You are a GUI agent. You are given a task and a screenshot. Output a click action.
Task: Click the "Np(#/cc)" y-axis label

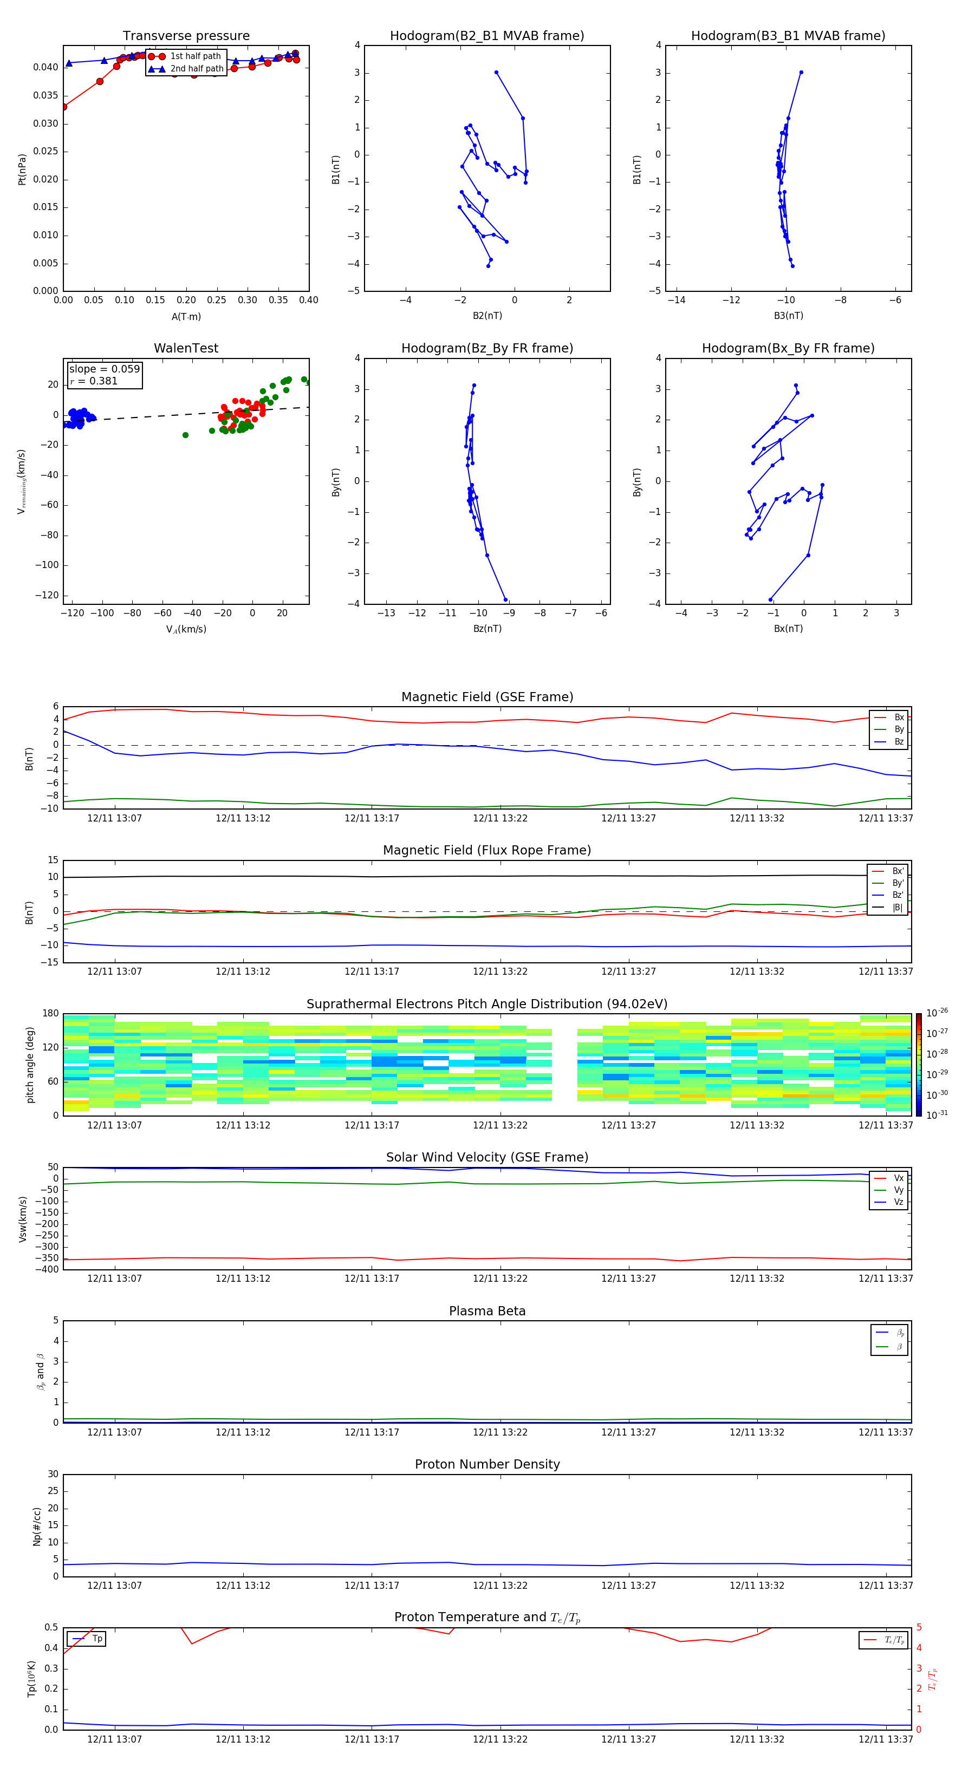(x=37, y=1526)
